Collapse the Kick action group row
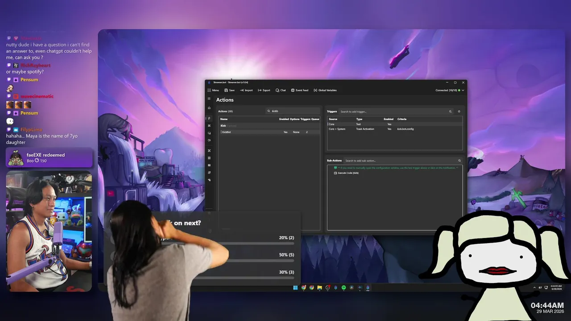The height and width of the screenshot is (321, 571). click(x=269, y=126)
